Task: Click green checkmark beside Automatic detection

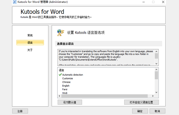Action: click(60, 75)
